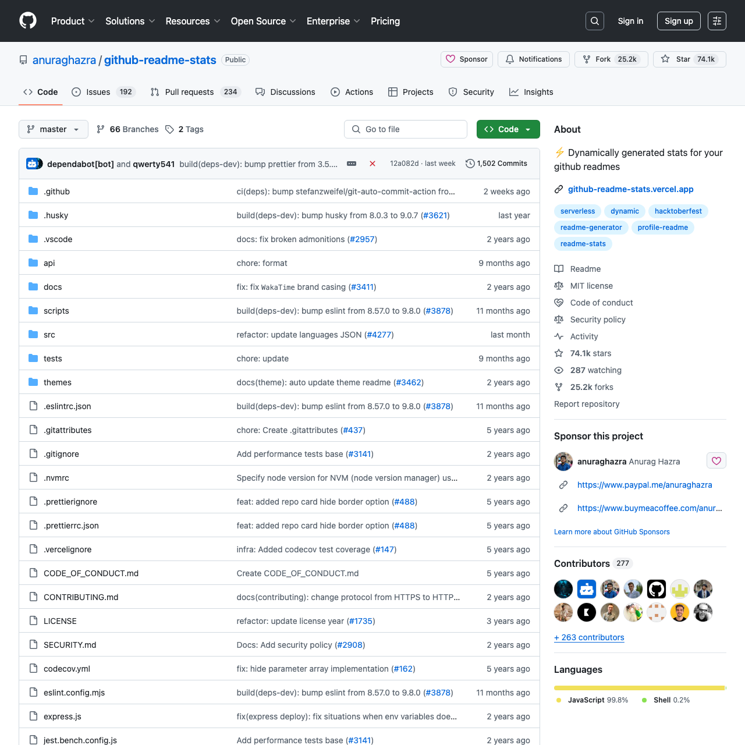
Task: Click Learn more about GitHub Sponsors
Action: coord(612,532)
